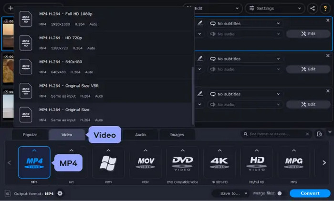Choose the 4K Ultra HD format icon
The image size is (334, 201).
pos(219,163)
